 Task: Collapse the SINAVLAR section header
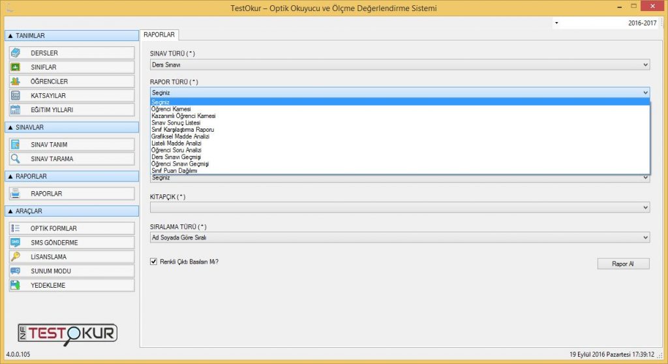pyautogui.click(x=72, y=127)
